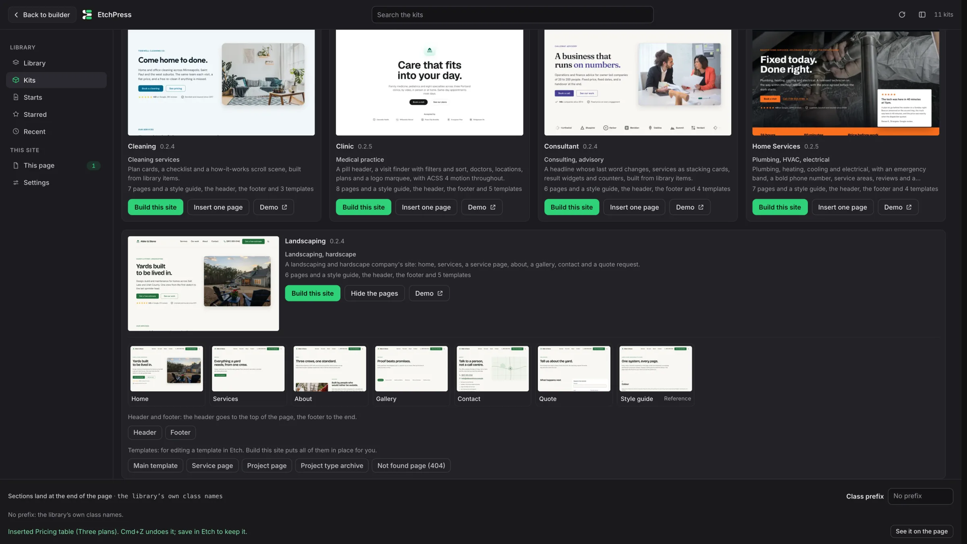The height and width of the screenshot is (544, 967).
Task: Select the Project page template
Action: 267,465
